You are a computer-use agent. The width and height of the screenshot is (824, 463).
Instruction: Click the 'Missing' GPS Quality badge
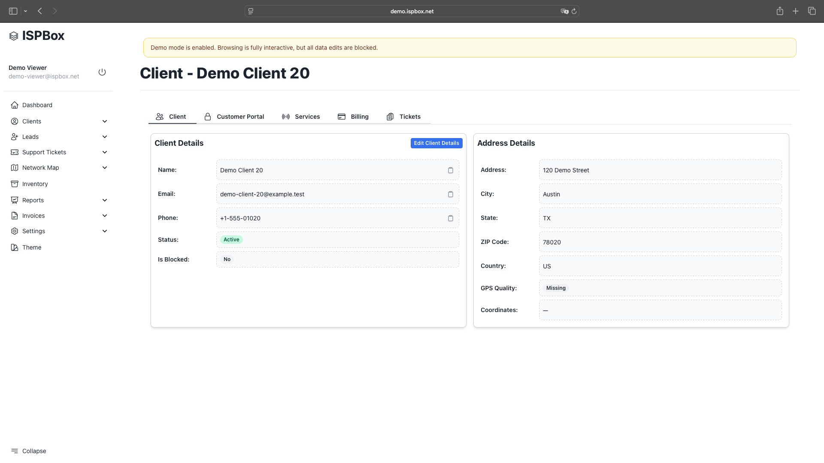coord(556,288)
